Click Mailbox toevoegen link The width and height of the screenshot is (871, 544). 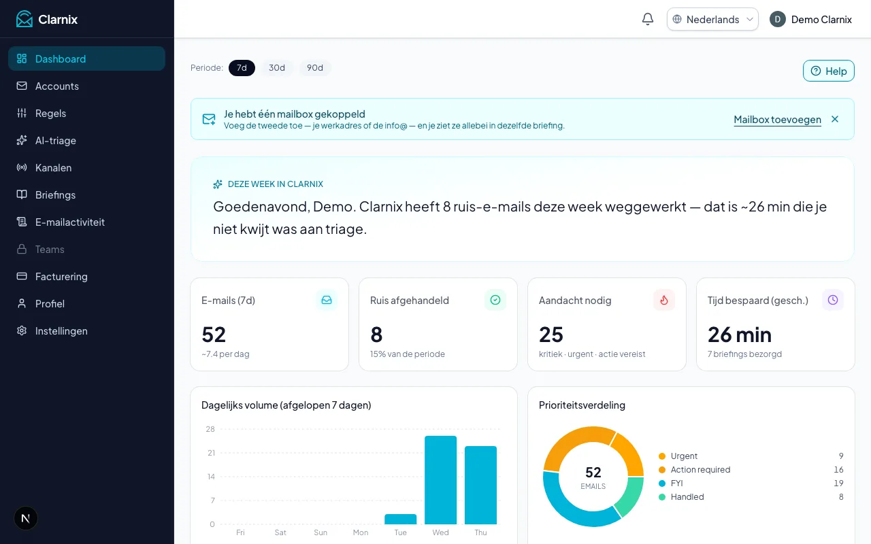[x=777, y=120]
